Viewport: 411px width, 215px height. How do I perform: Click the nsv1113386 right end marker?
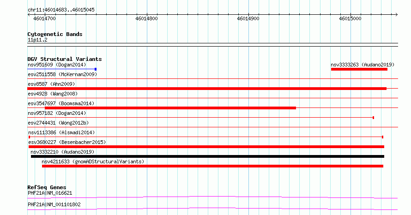383,137
